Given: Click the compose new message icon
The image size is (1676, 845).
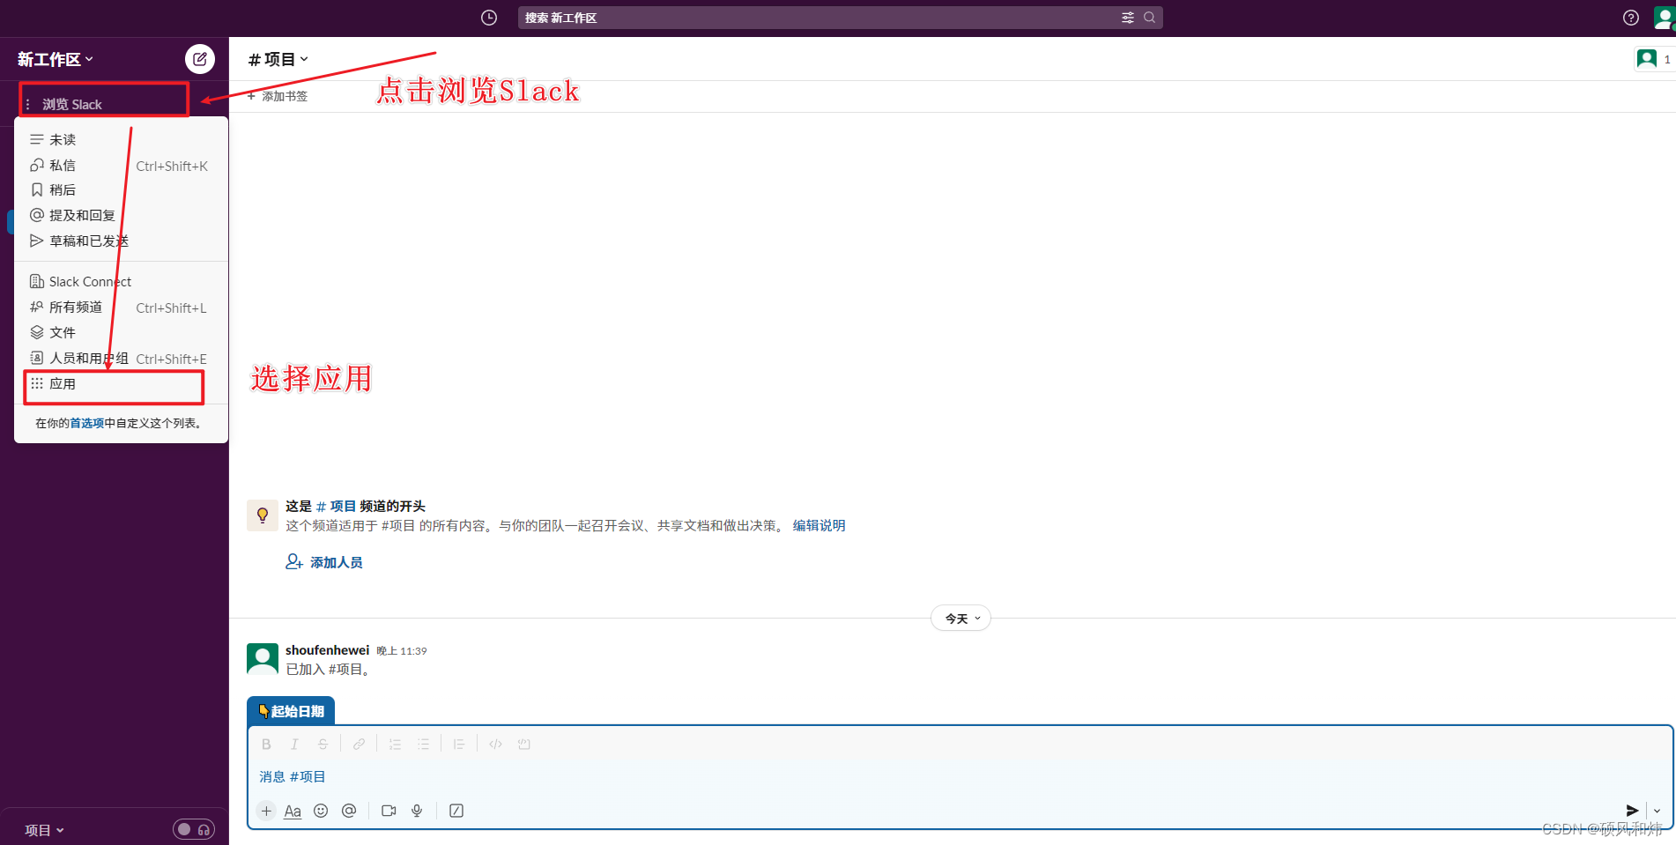Looking at the screenshot, I should 200,59.
